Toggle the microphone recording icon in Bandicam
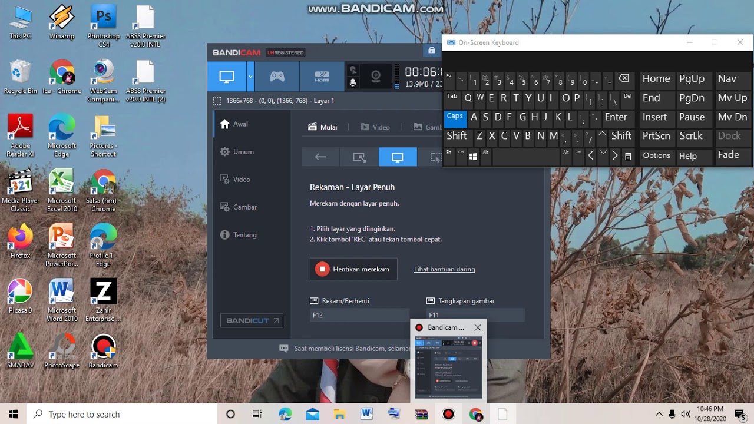The image size is (754, 424). coord(353,83)
